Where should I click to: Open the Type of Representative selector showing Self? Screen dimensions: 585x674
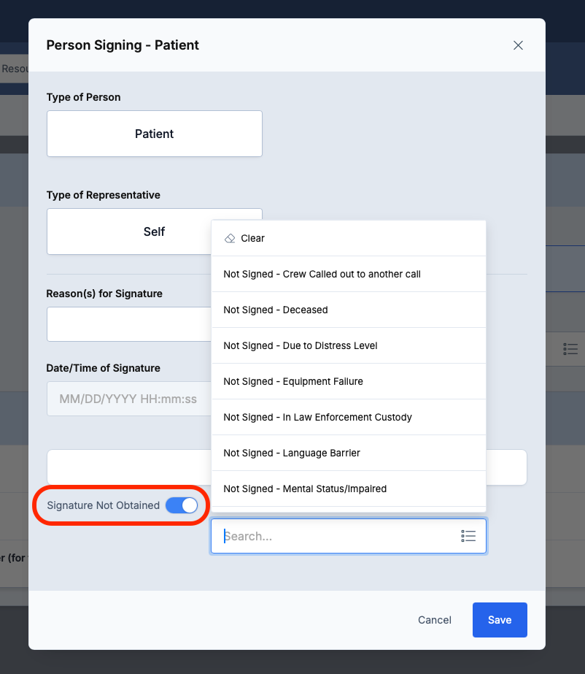click(128, 231)
